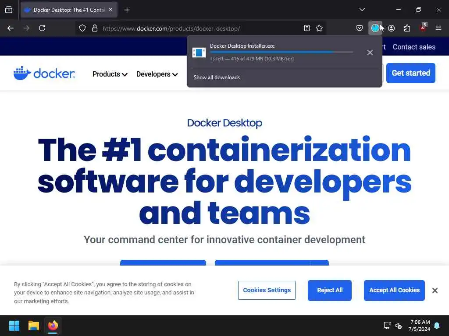Save page to Pocket
Image resolution: width=449 pixels, height=336 pixels.
360,28
